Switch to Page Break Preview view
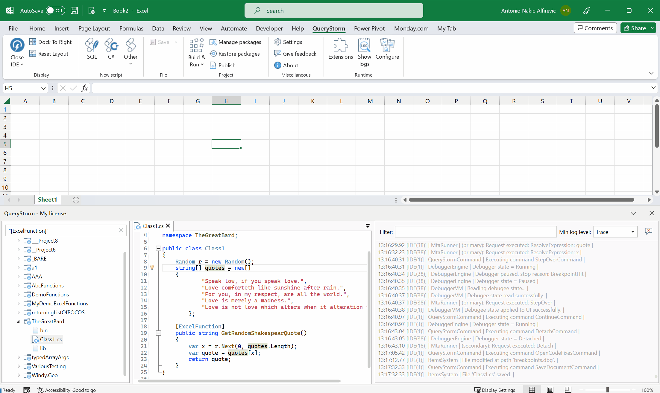The image size is (660, 393). (x=568, y=390)
